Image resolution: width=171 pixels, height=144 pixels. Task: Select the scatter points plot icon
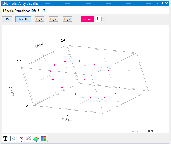tap(21, 138)
